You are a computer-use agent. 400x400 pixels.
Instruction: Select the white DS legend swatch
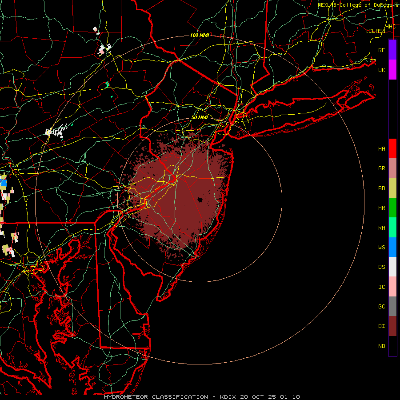click(x=392, y=267)
